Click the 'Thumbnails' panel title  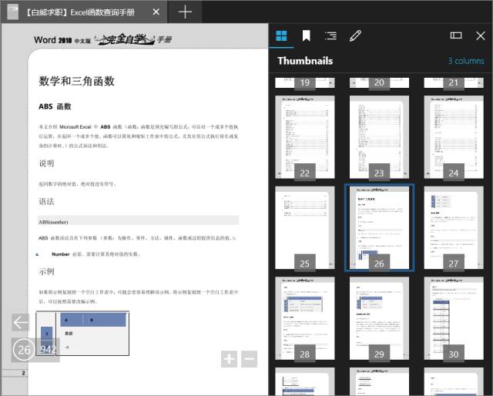tap(305, 61)
